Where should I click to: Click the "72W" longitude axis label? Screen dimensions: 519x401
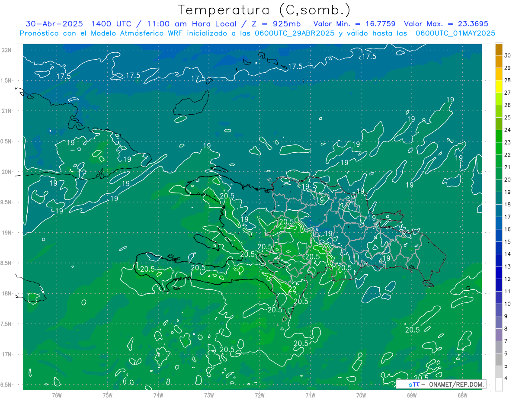pyautogui.click(x=259, y=395)
